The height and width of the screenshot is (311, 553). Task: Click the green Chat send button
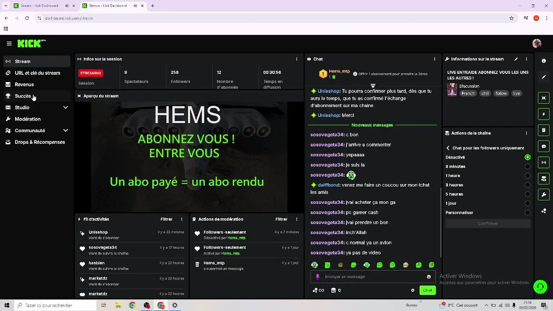pyautogui.click(x=427, y=290)
